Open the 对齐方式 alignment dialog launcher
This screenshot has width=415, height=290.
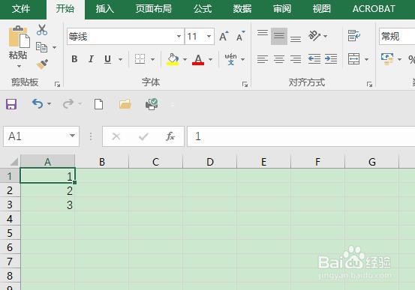coord(369,85)
